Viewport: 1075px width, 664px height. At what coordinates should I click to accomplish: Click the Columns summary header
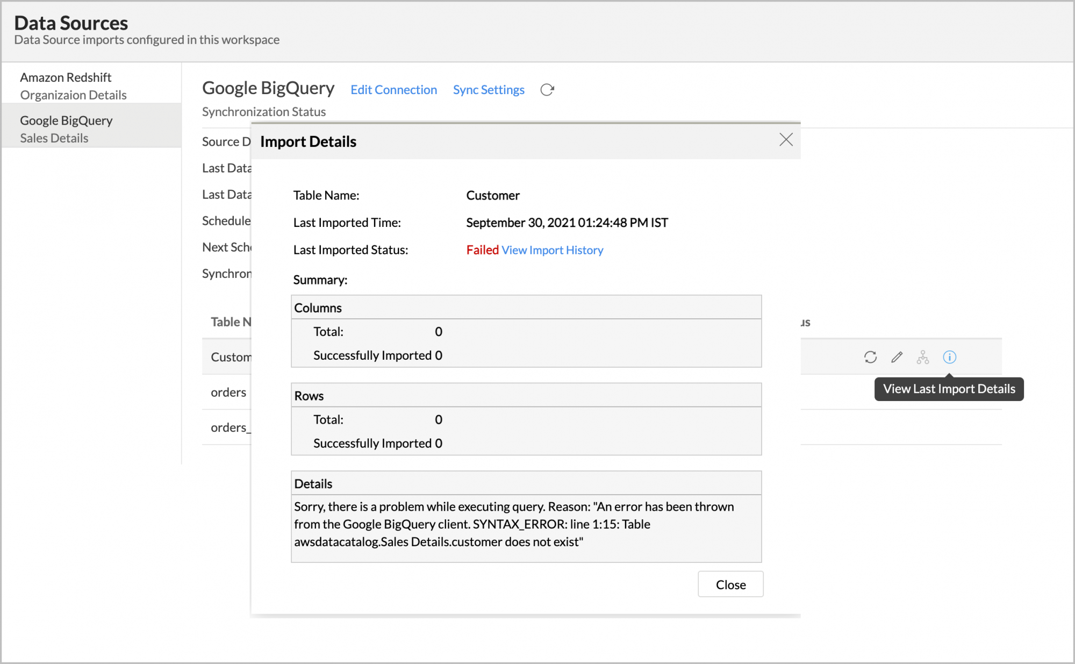(526, 308)
